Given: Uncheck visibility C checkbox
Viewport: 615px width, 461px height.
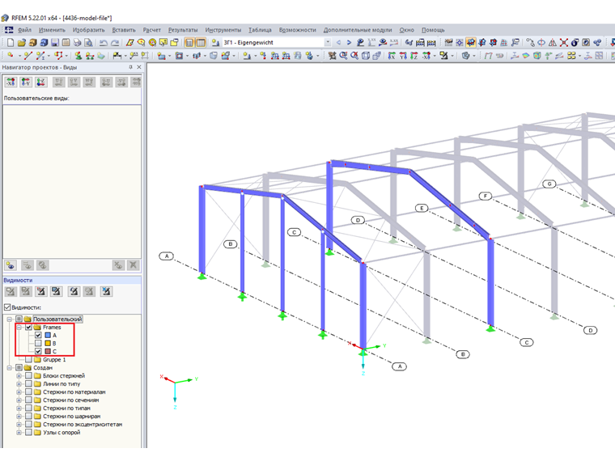Looking at the screenshot, I should click(38, 351).
